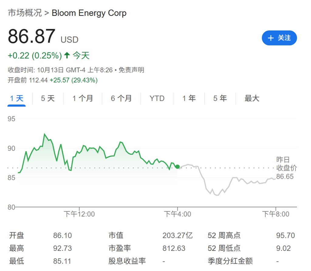Click the 下午12:00 time axis label
The image size is (311, 271).
click(79, 214)
